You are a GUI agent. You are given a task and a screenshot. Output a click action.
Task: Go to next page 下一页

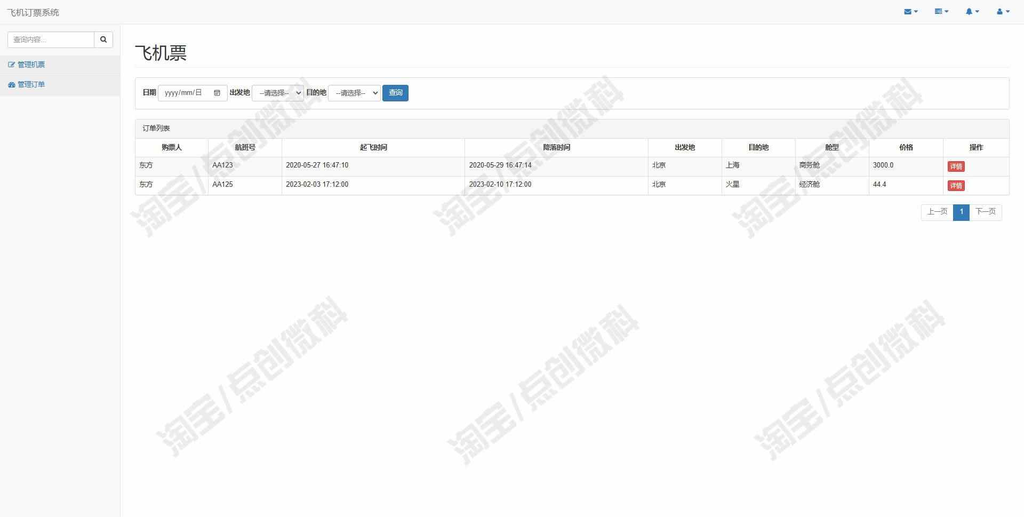coord(985,212)
